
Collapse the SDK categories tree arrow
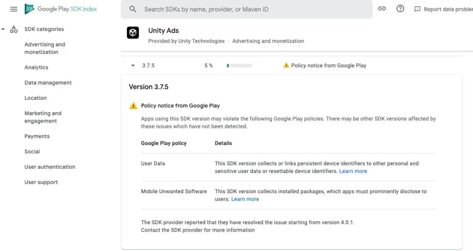point(3,29)
